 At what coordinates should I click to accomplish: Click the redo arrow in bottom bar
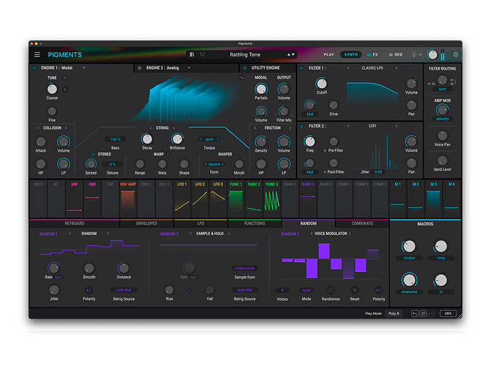tap(431, 313)
